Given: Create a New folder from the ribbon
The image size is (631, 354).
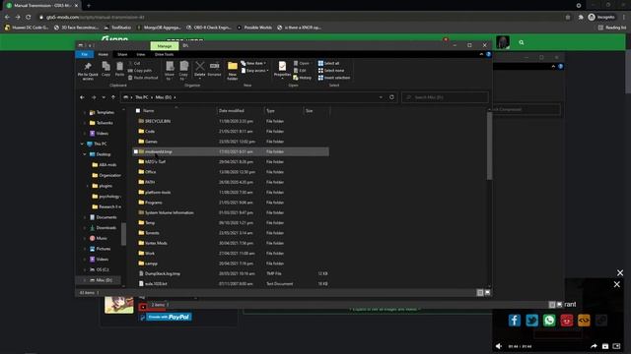Looking at the screenshot, I should pos(233,70).
